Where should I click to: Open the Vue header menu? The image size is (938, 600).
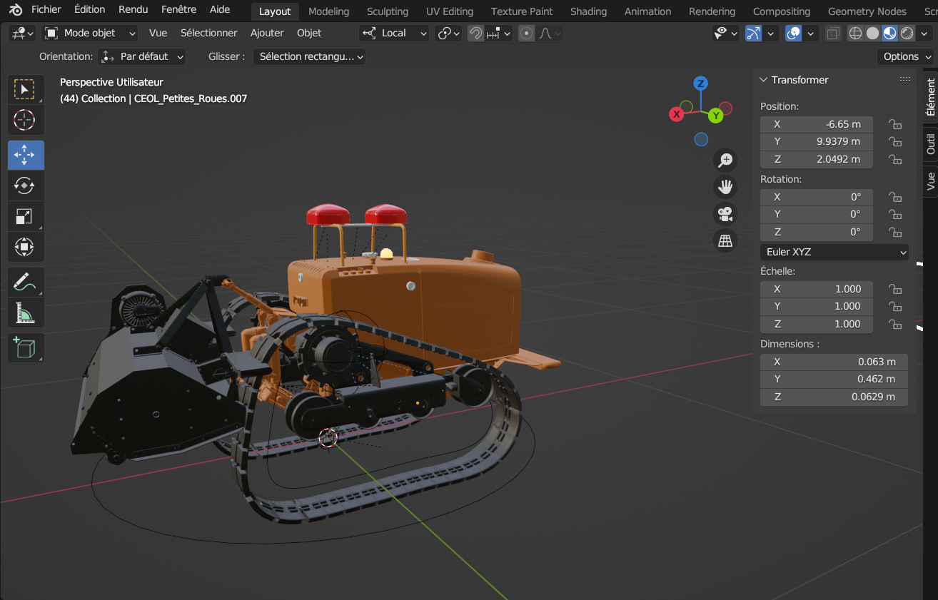(x=158, y=33)
